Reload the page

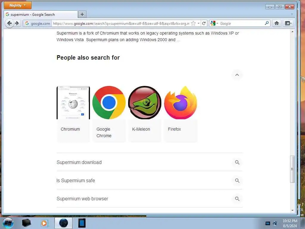pos(204,23)
